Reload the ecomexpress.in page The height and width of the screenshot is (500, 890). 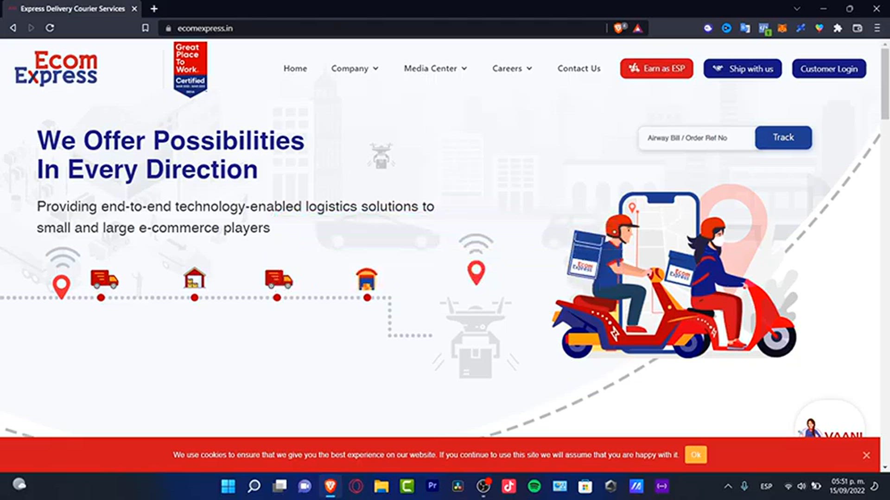click(50, 28)
